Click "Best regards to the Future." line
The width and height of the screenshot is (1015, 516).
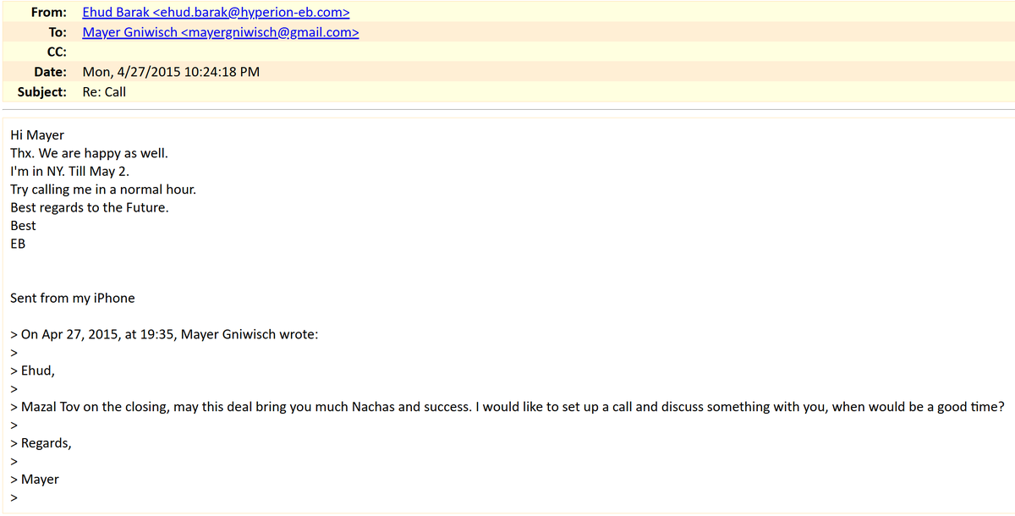click(x=90, y=207)
